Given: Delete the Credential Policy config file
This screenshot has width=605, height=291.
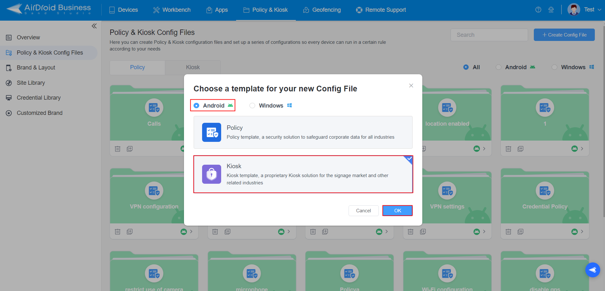Looking at the screenshot, I should tap(508, 232).
